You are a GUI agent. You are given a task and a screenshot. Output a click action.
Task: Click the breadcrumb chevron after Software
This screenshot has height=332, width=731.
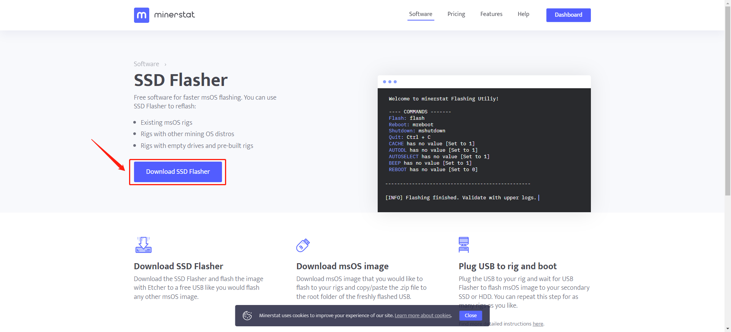pyautogui.click(x=165, y=65)
